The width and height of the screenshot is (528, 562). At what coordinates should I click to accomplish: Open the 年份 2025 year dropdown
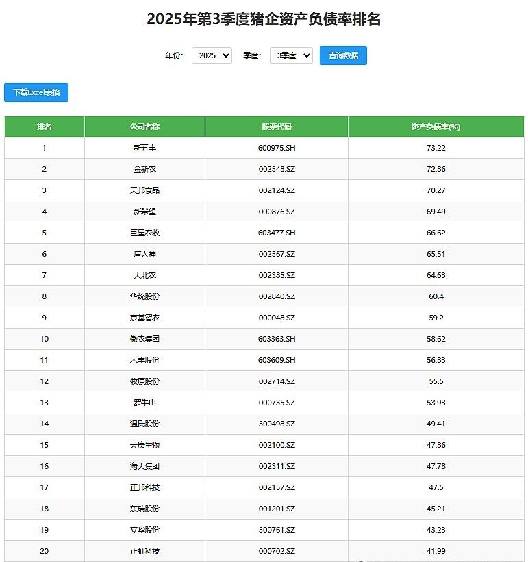point(212,55)
